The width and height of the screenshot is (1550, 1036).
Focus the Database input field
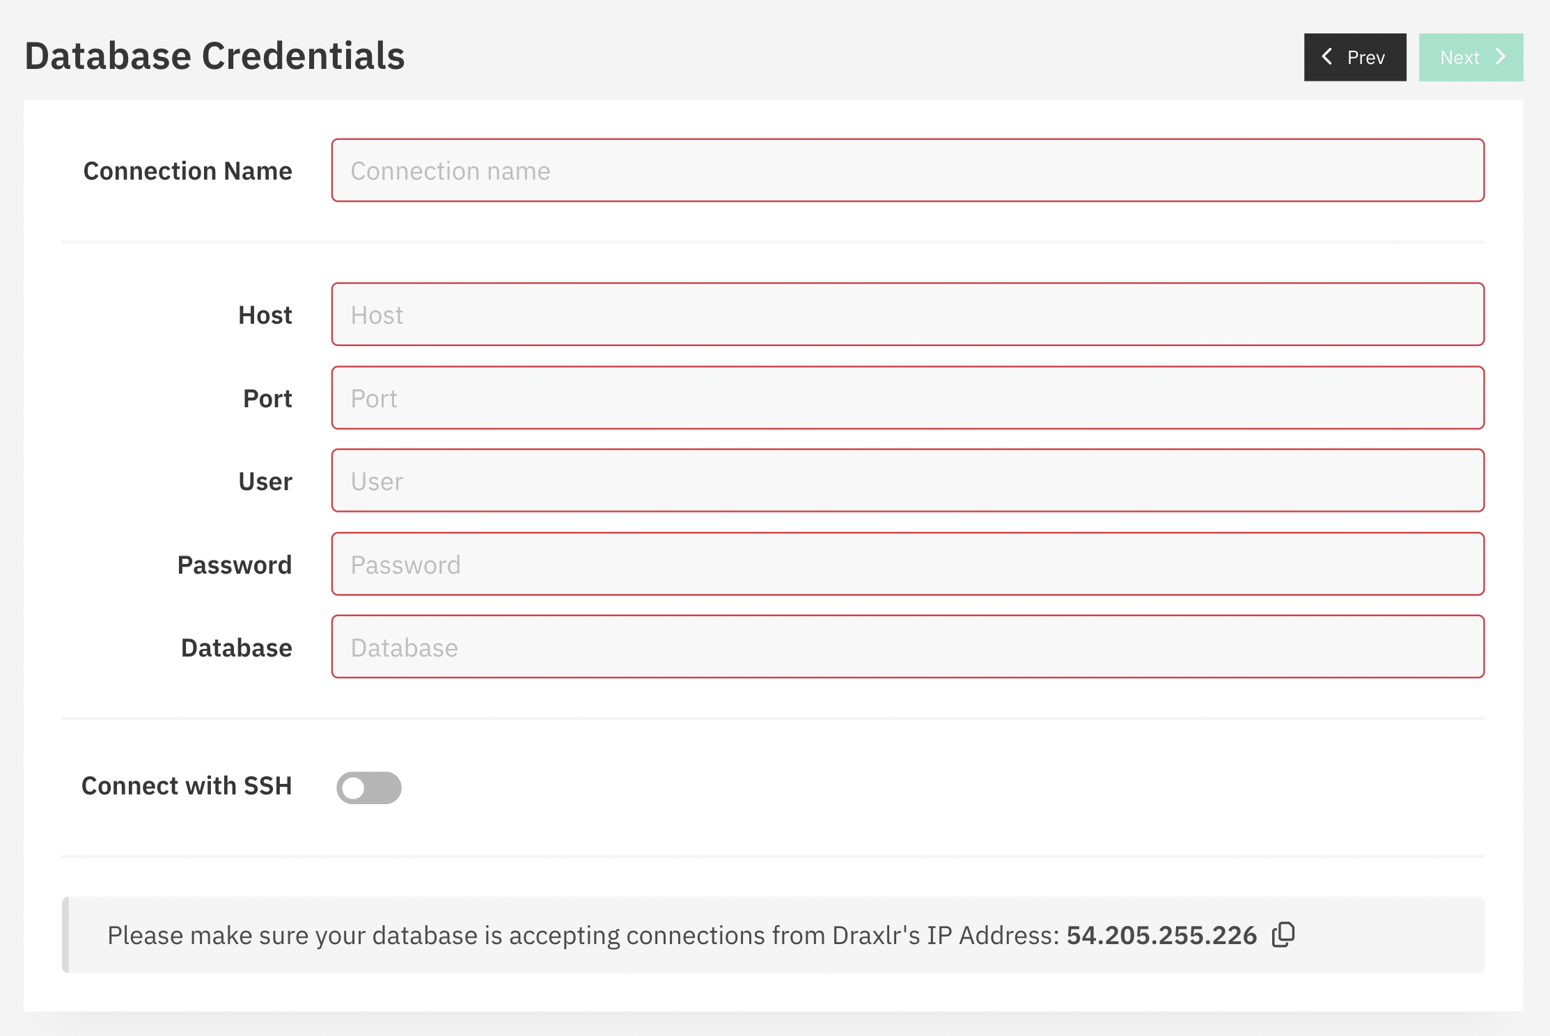click(908, 647)
